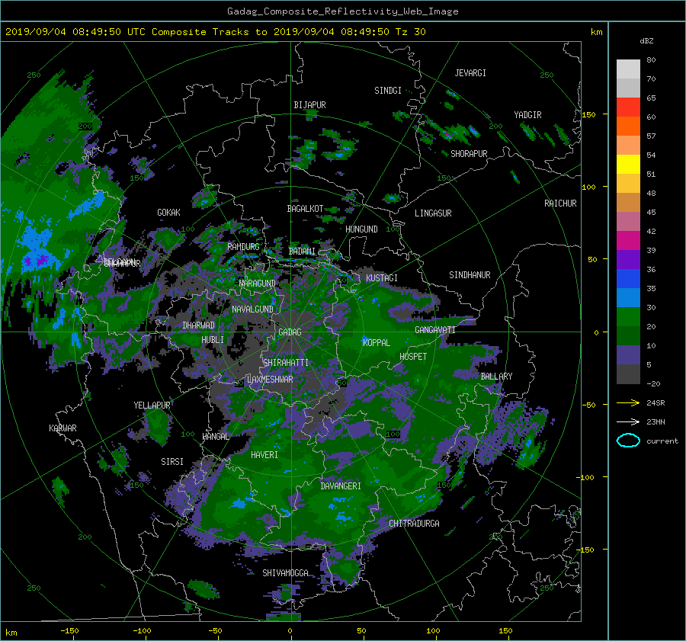Image resolution: width=686 pixels, height=641 pixels.
Task: Select the red 65 dBZ swatch
Action: 628,107
